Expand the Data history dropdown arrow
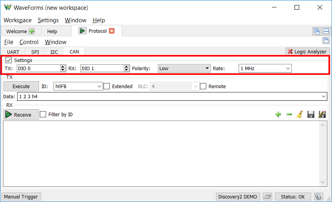Viewport: 332px width, 202px height. pos(323,96)
